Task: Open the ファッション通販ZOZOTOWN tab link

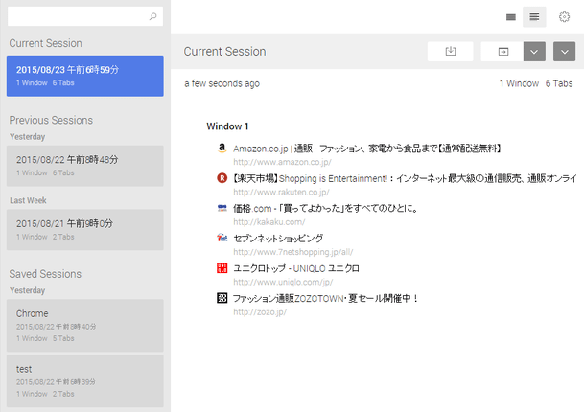Action: (325, 299)
